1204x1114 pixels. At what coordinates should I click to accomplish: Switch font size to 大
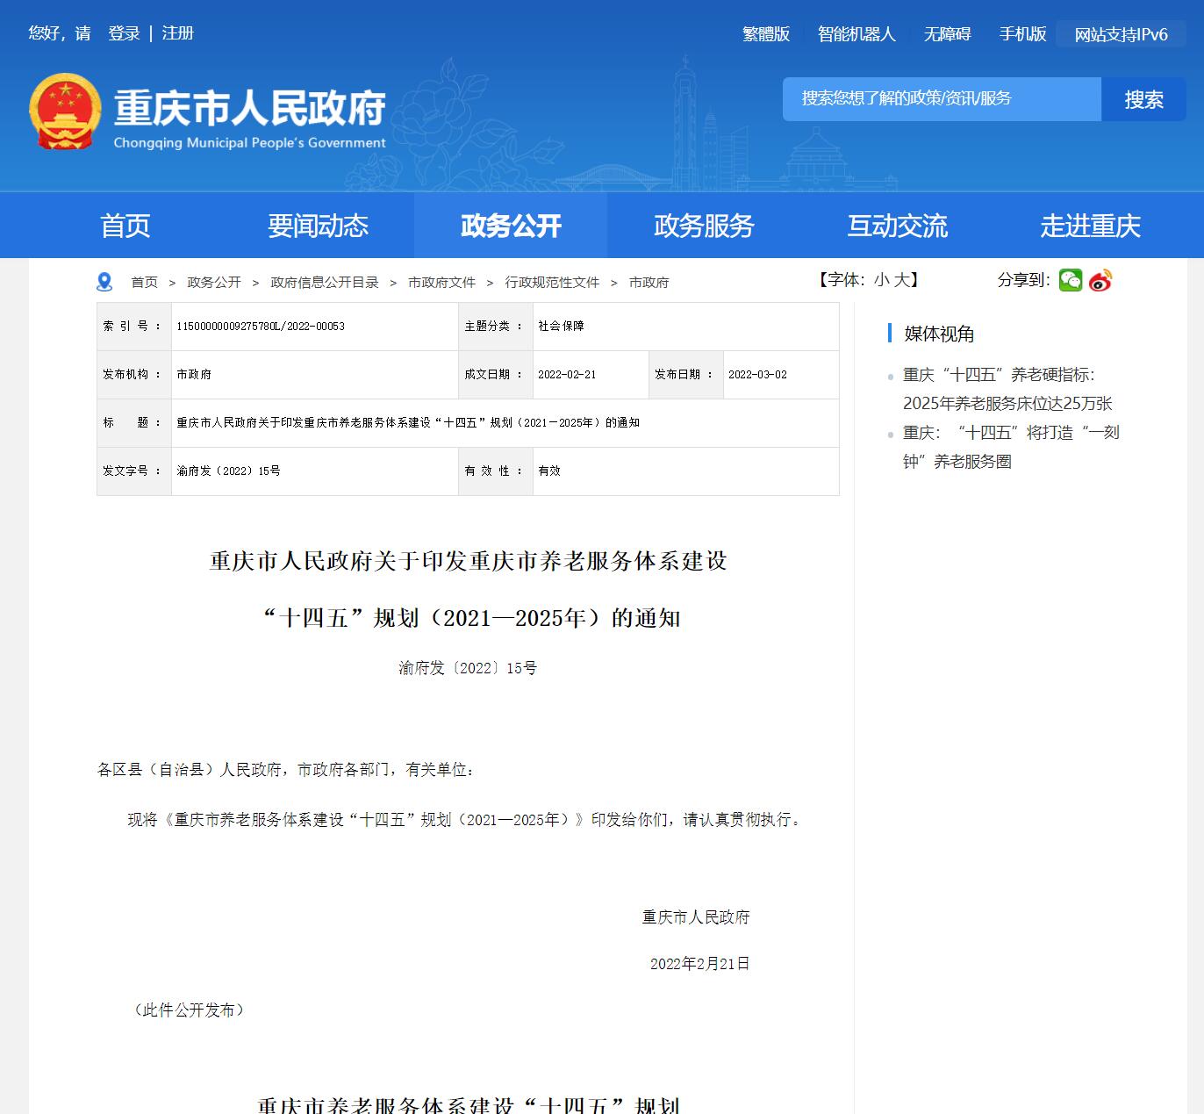pos(901,280)
